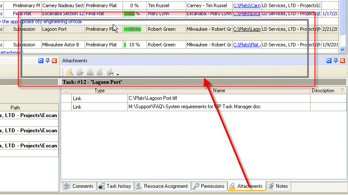Image resolution: width=348 pixels, height=195 pixels.
Task: Click the second Attachments toolbar icon
Action: pyautogui.click(x=80, y=72)
